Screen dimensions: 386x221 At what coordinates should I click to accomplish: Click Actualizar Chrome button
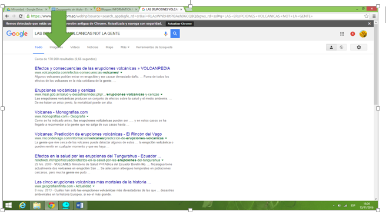[179, 24]
